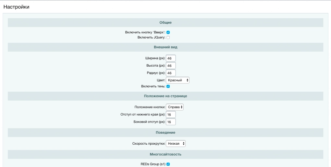The height and width of the screenshot is (167, 331).
Task: Click the Внешний вид section header
Action: tap(165, 47)
